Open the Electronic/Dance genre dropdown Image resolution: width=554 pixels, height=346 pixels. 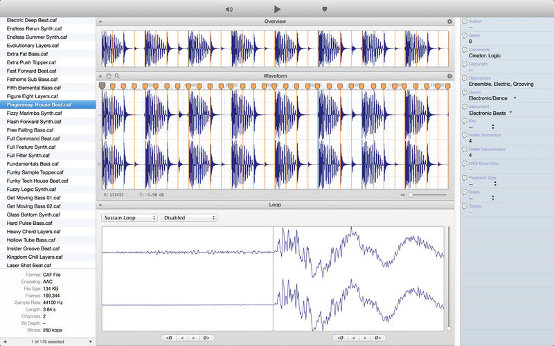492,98
